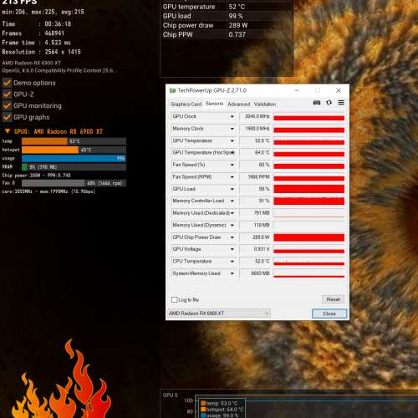Toggle the Demo options checkbox
This screenshot has width=418, height=418.
click(7, 83)
